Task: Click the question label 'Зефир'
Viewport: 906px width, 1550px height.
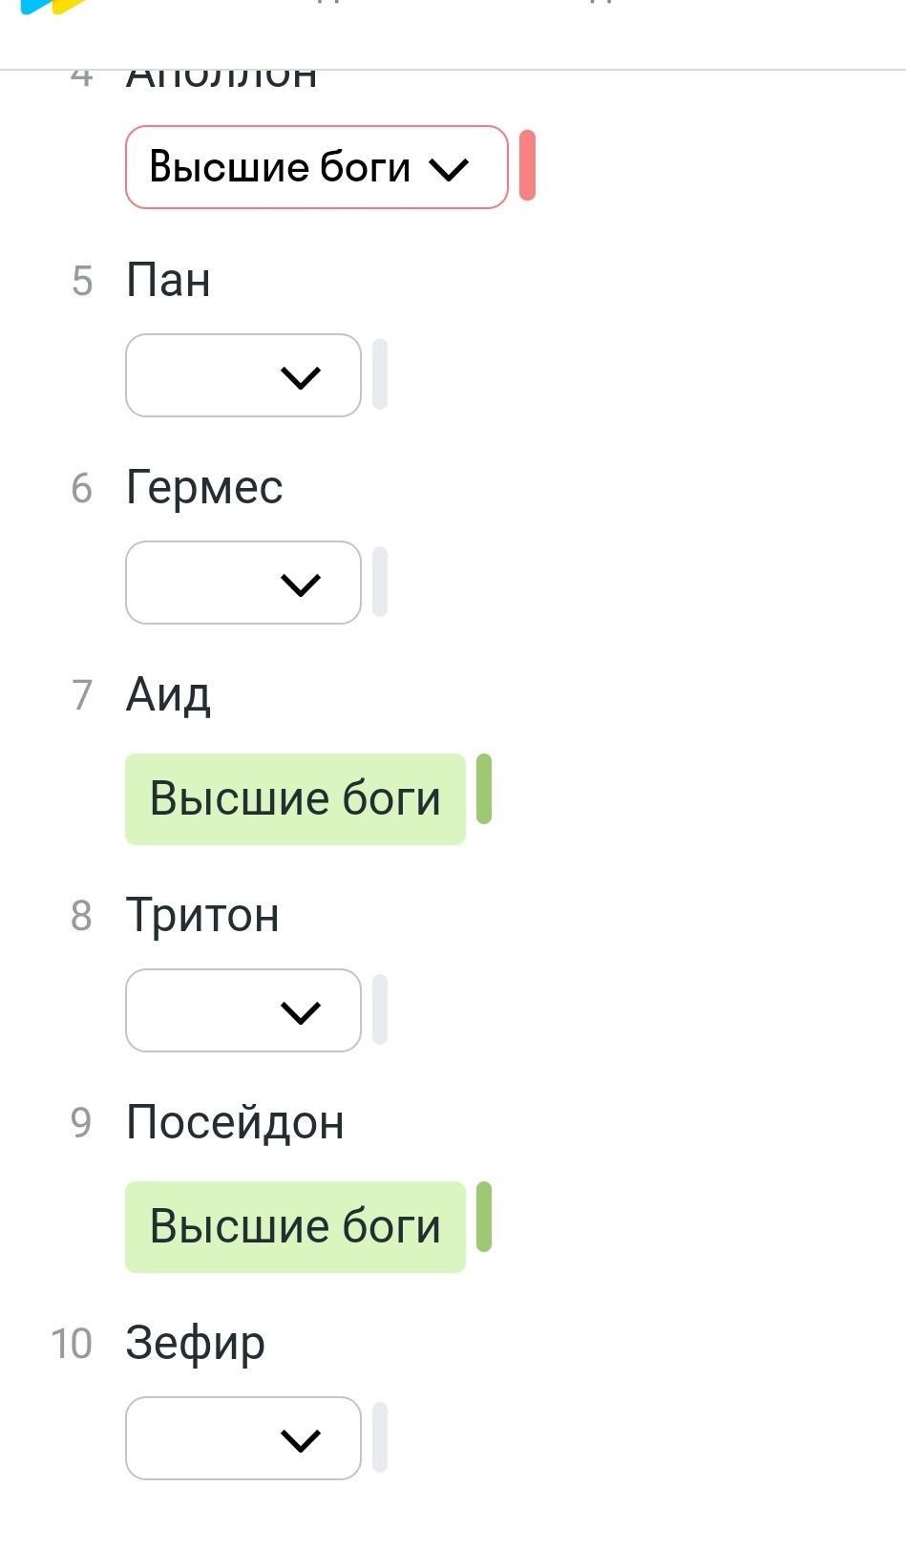Action: pyautogui.click(x=195, y=1344)
